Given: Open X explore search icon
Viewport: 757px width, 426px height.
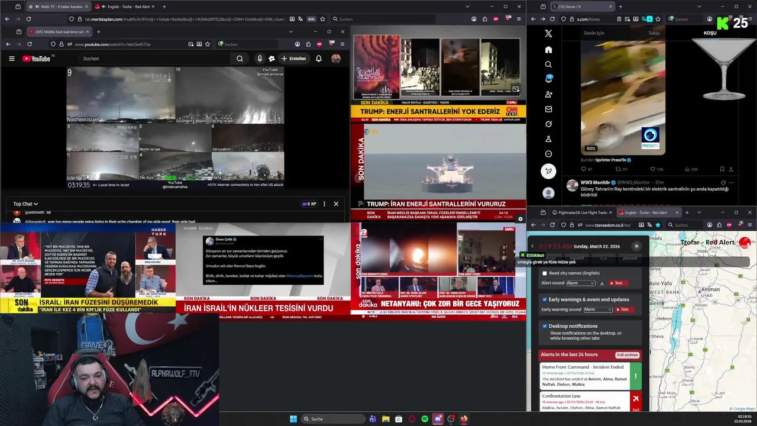Looking at the screenshot, I should (x=548, y=64).
